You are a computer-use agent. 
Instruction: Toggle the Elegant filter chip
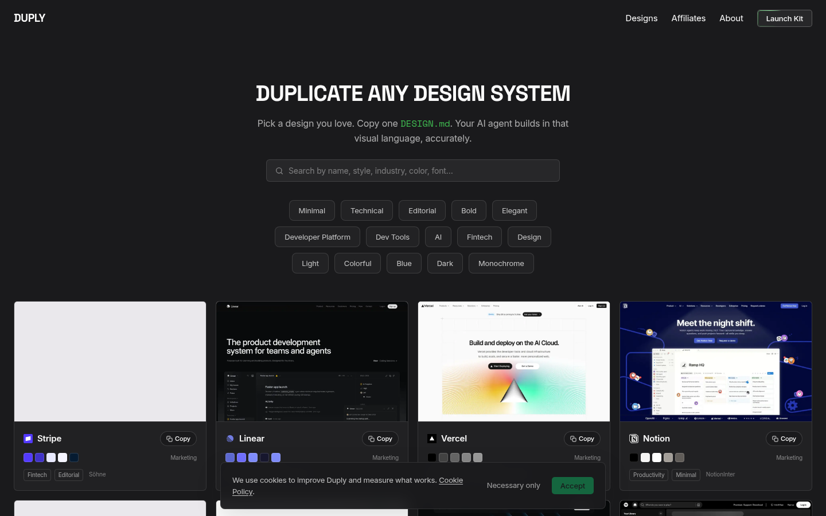pos(515,210)
